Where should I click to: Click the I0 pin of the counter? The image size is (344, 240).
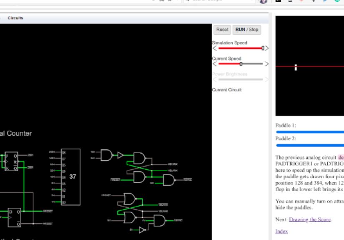(x=64, y=202)
